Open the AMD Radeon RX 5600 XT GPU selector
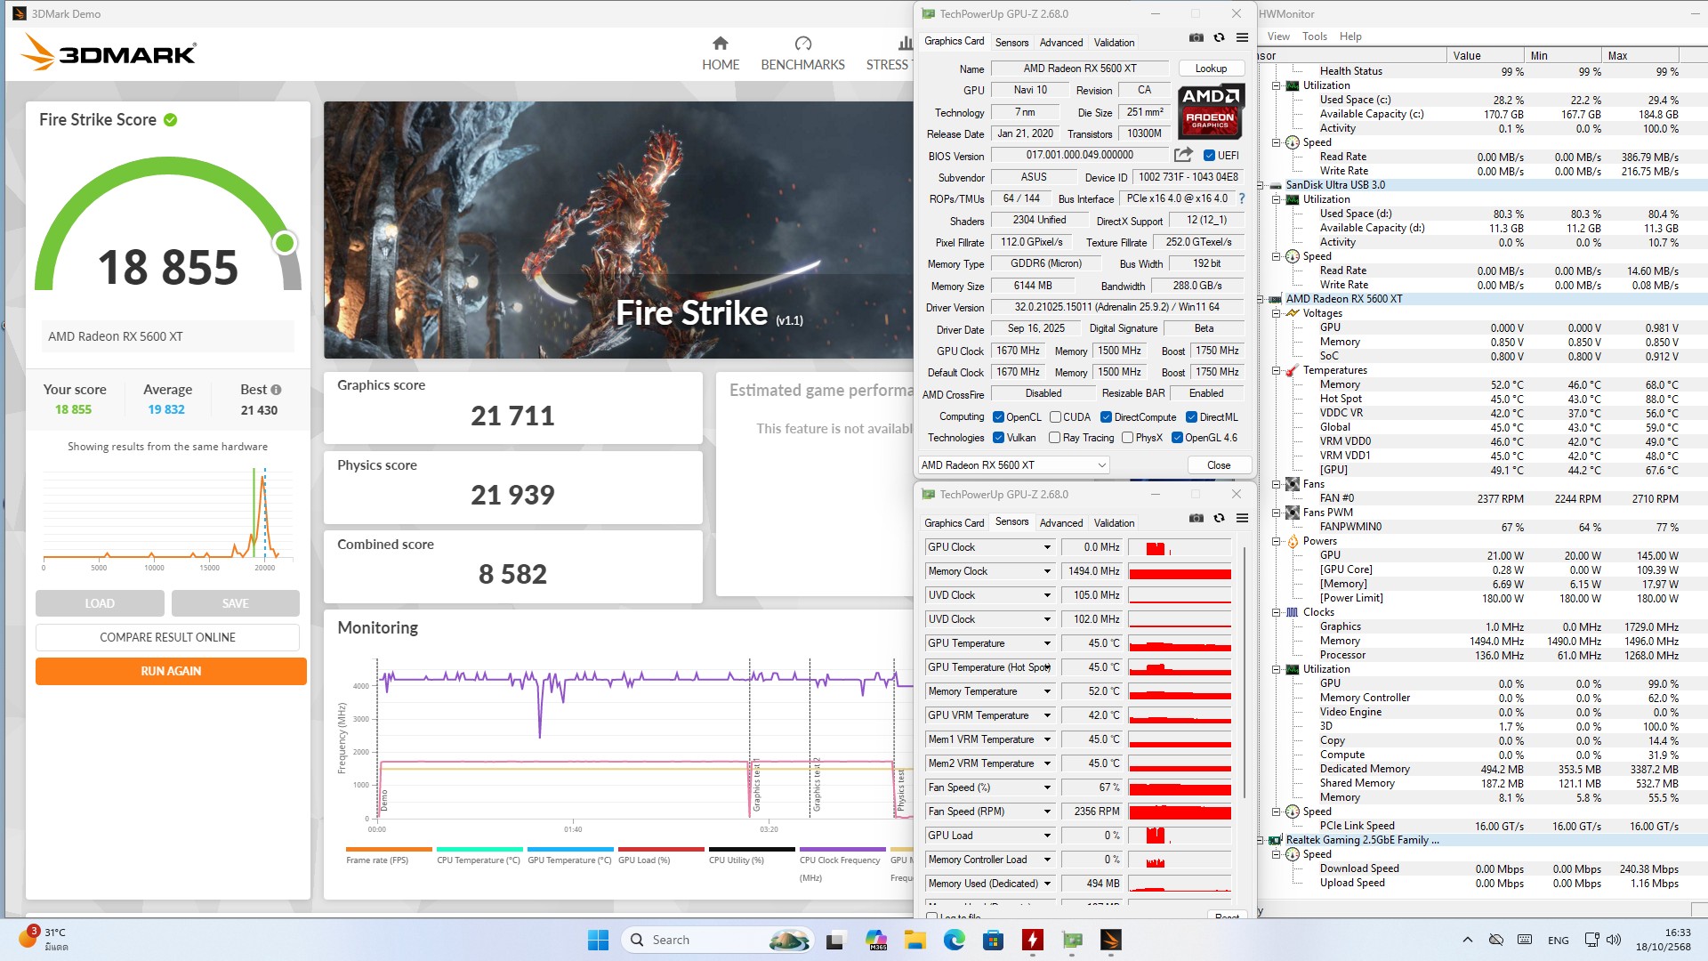The image size is (1708, 961). pos(1013,465)
